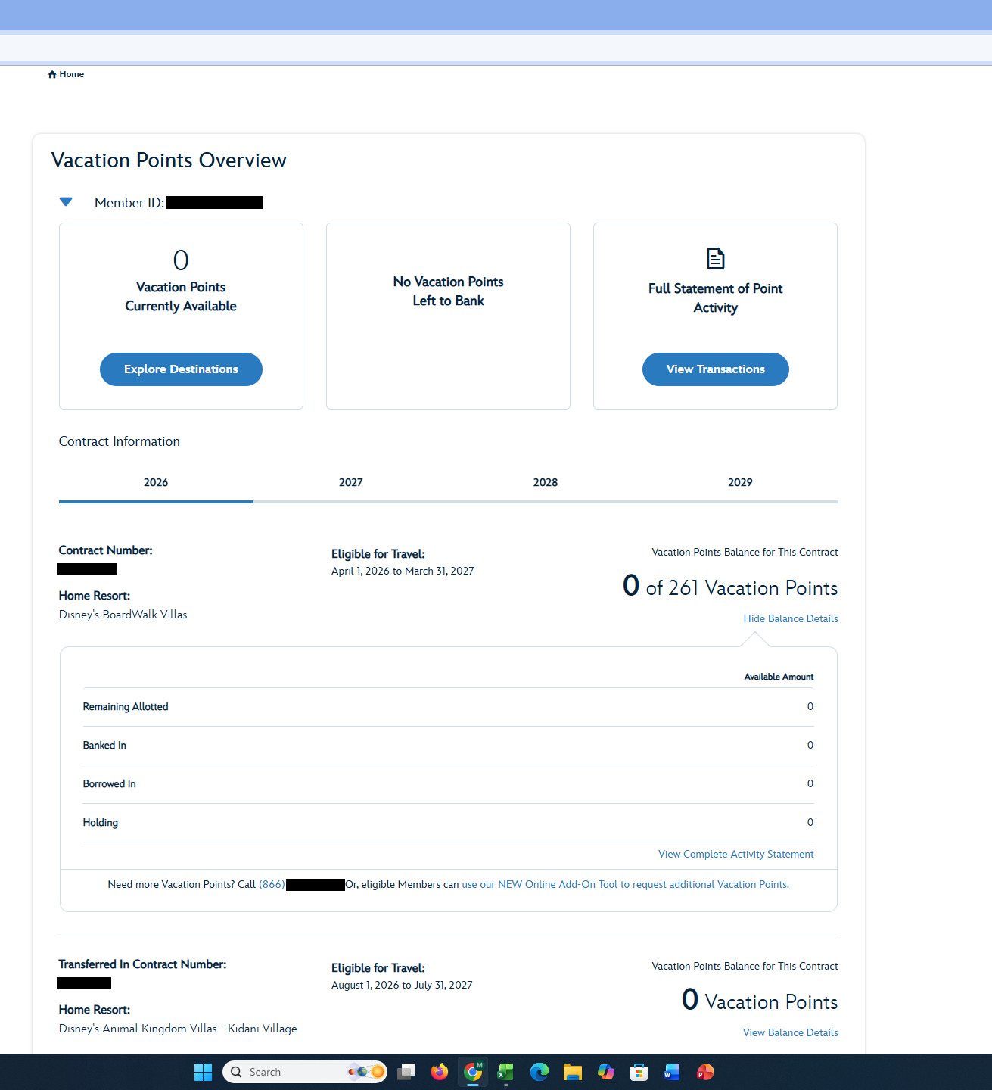Click the 'Banked In' row label
992x1090 pixels.
[104, 746]
